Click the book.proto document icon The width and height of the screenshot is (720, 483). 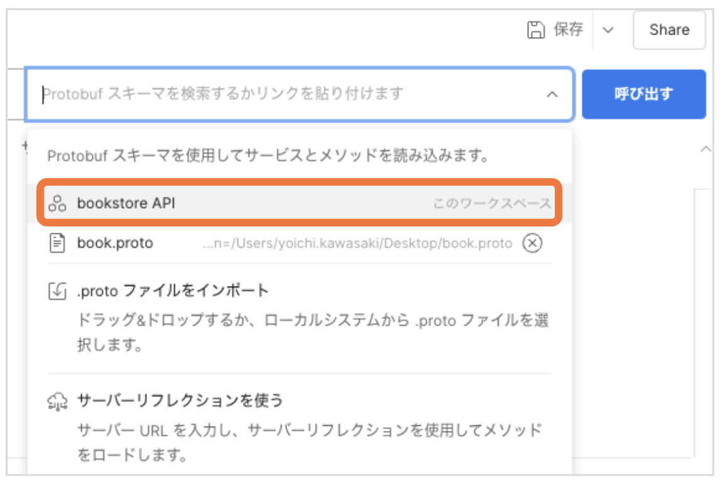point(57,243)
